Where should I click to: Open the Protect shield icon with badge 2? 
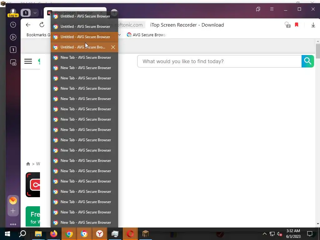(x=287, y=25)
